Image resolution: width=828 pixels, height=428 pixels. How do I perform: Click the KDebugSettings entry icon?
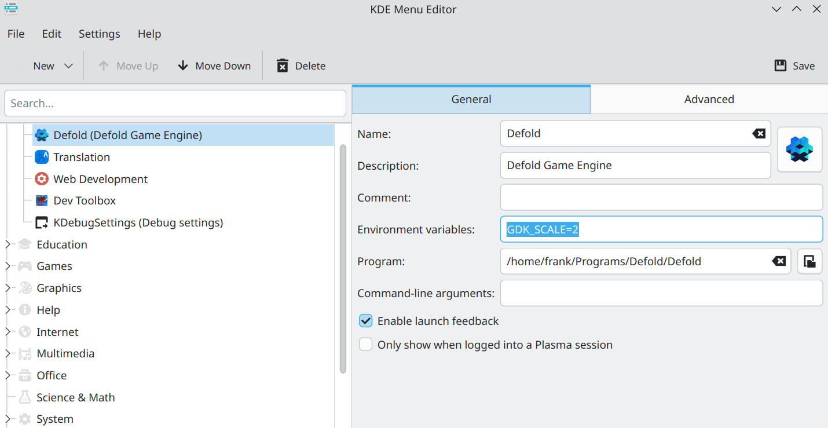point(42,222)
